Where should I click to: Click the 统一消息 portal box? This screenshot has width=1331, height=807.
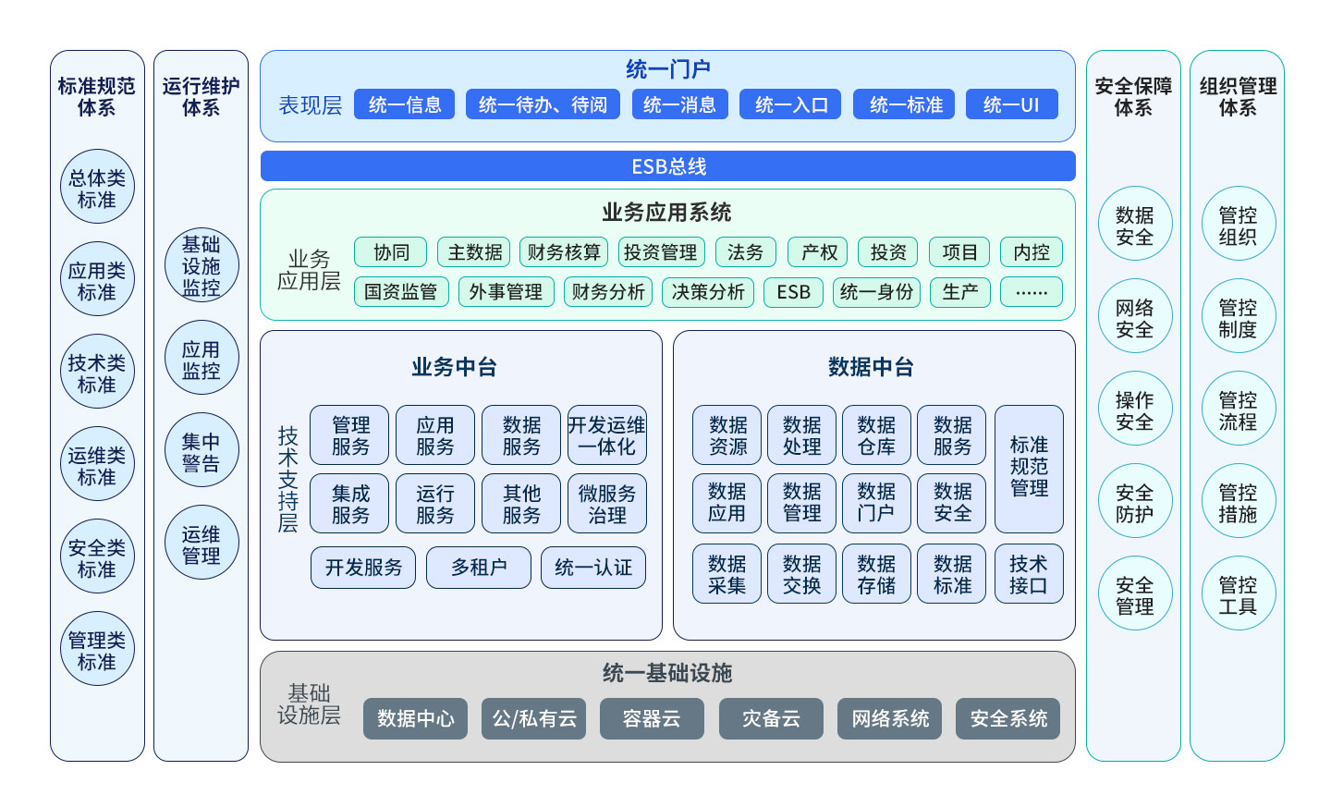tap(680, 104)
